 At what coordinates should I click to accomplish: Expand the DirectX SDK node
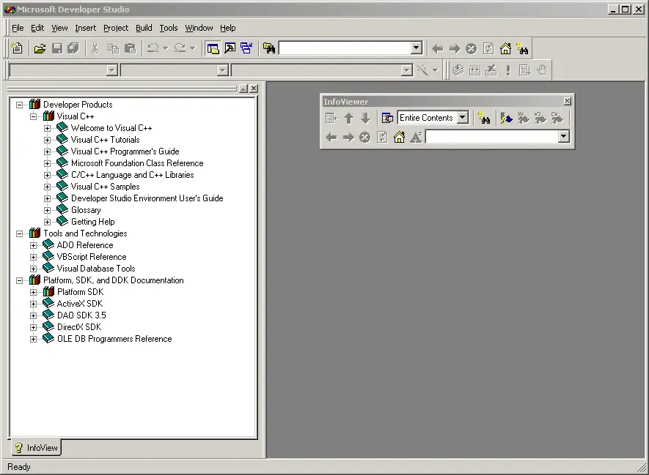[33, 328]
